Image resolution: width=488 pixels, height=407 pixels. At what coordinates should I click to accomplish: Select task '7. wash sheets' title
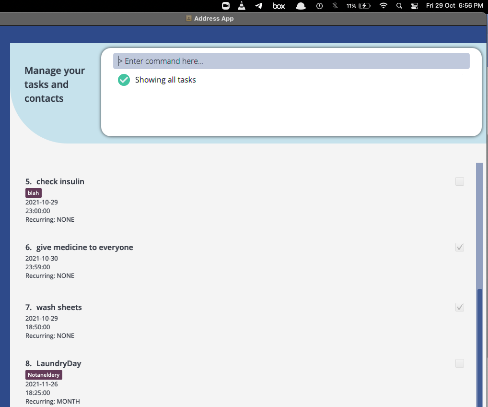(x=54, y=307)
